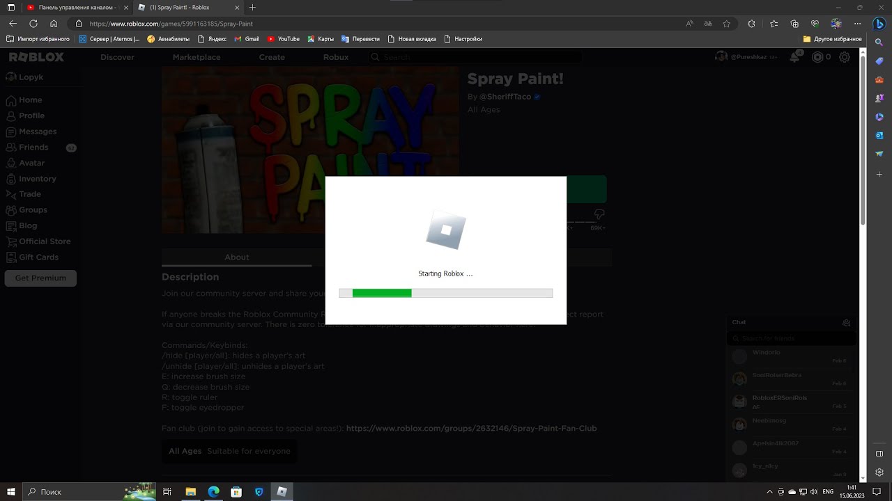892x501 pixels.
Task: Open the Настройки bookmark
Action: coord(463,39)
